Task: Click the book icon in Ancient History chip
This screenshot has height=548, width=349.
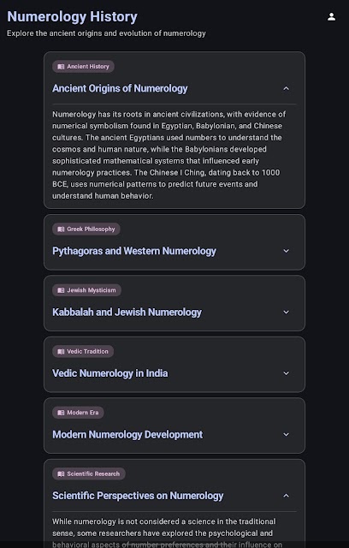Action: click(61, 67)
